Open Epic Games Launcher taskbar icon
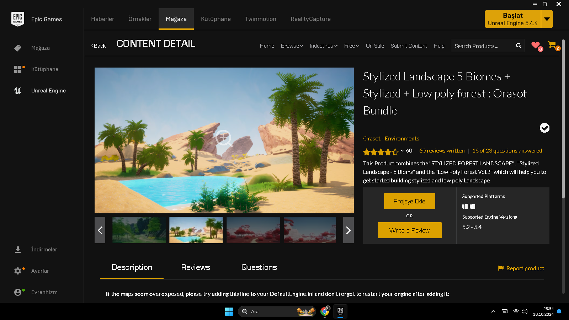The width and height of the screenshot is (569, 320). point(340,311)
